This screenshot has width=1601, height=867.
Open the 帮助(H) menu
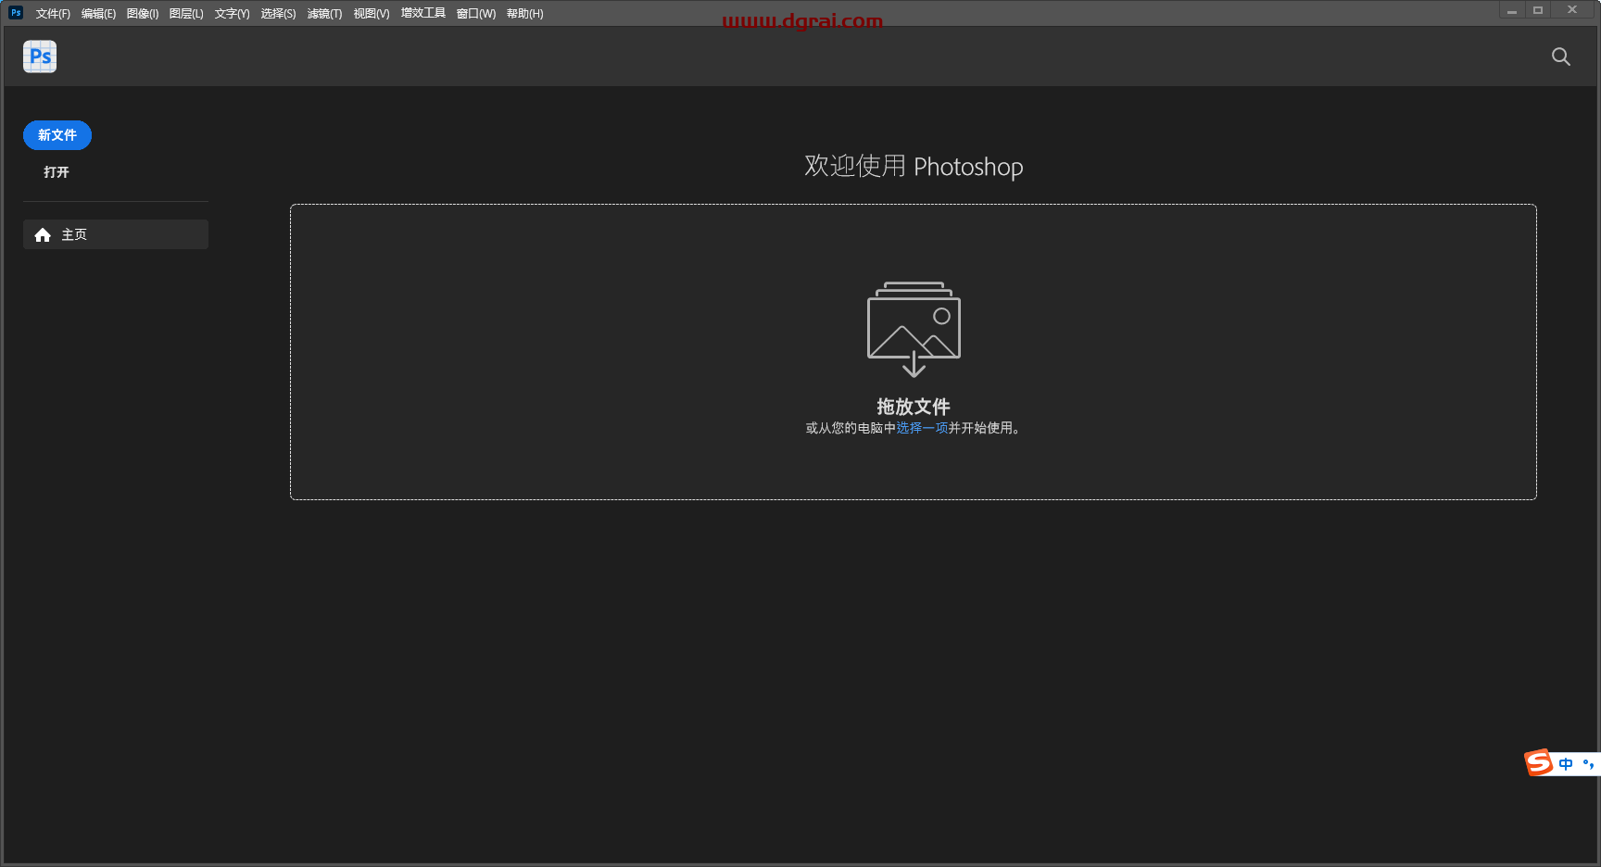pos(525,13)
